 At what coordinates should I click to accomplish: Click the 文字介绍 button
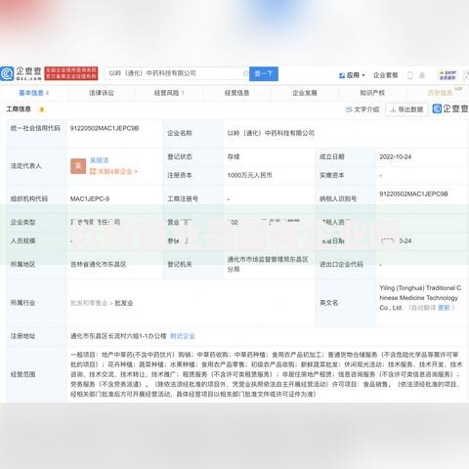[x=362, y=109]
